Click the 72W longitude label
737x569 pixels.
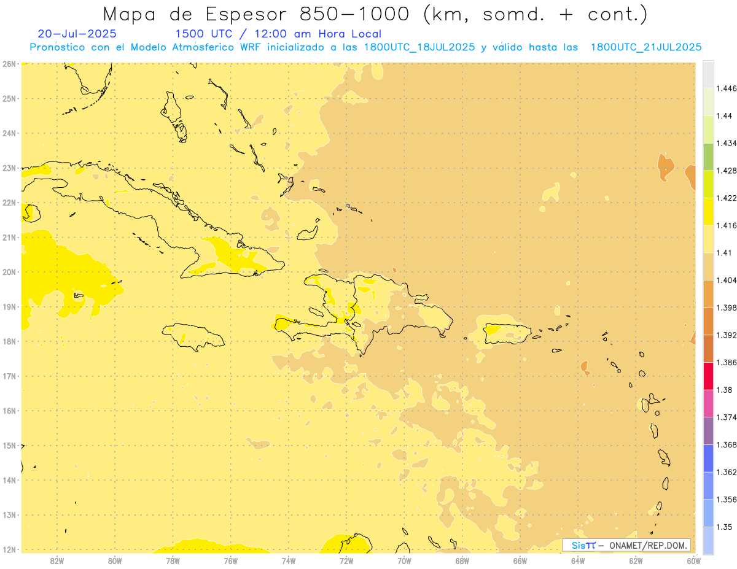(346, 560)
